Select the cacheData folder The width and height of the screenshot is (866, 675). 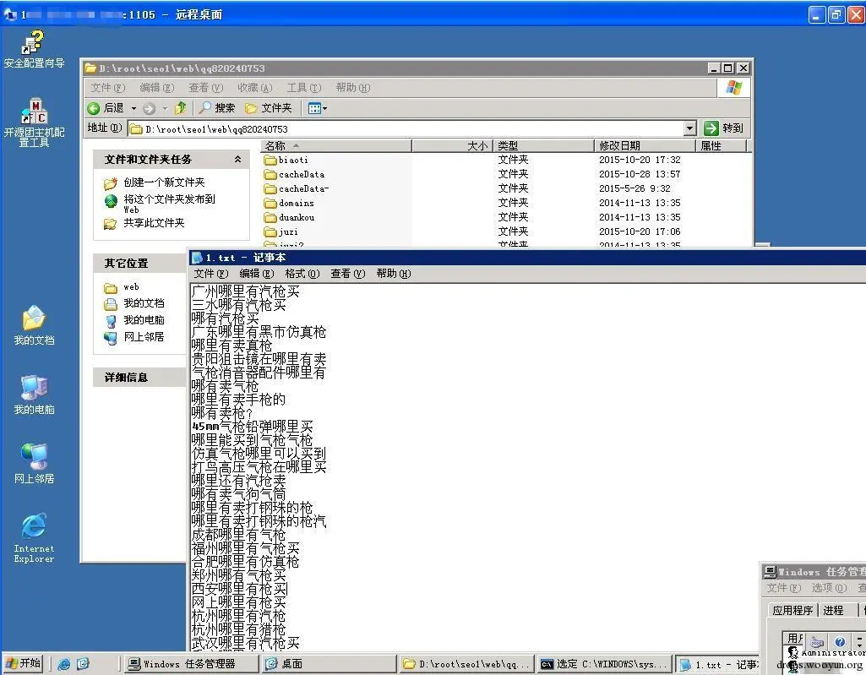click(294, 175)
